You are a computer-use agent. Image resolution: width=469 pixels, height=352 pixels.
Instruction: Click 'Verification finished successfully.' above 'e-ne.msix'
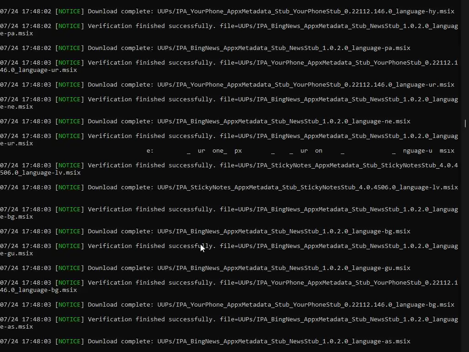152,99
